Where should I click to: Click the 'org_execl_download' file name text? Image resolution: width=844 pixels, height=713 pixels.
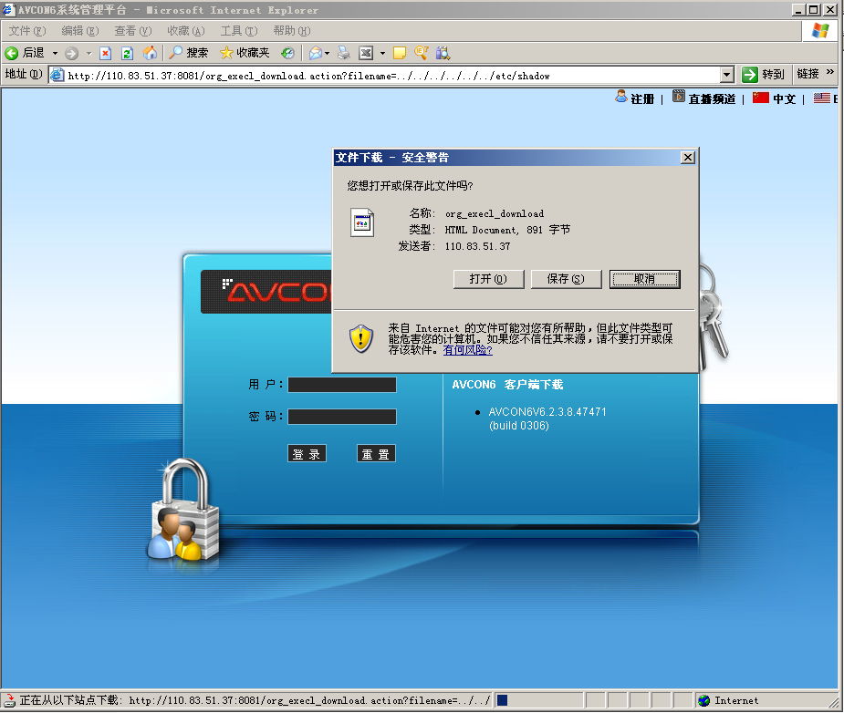pos(495,213)
